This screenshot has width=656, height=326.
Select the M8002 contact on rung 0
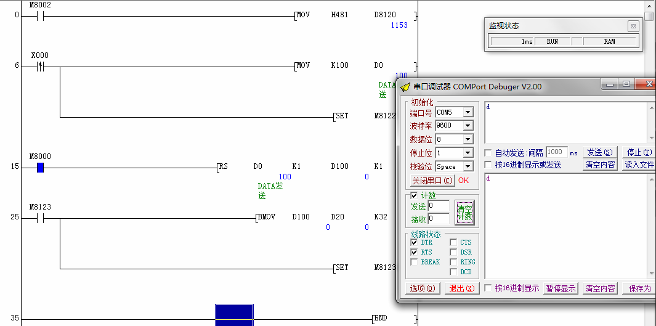click(x=40, y=15)
